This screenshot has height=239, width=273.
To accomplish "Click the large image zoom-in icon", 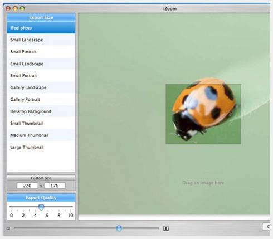I will pos(166,228).
